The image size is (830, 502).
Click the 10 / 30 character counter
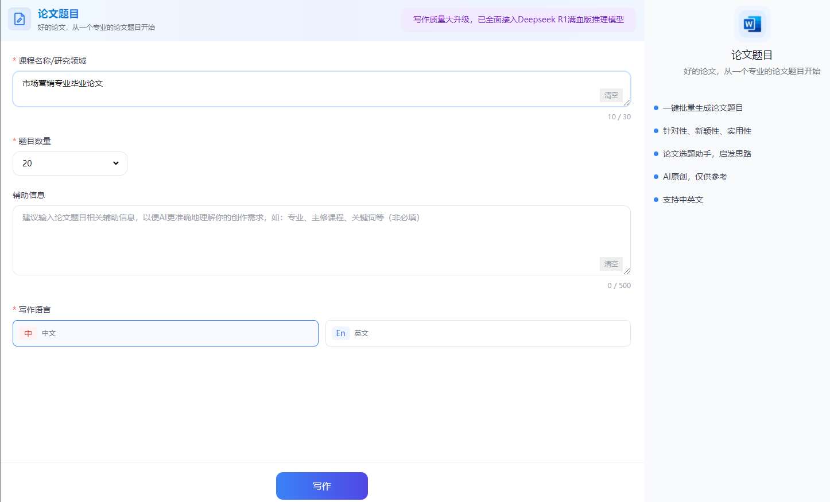pyautogui.click(x=619, y=116)
